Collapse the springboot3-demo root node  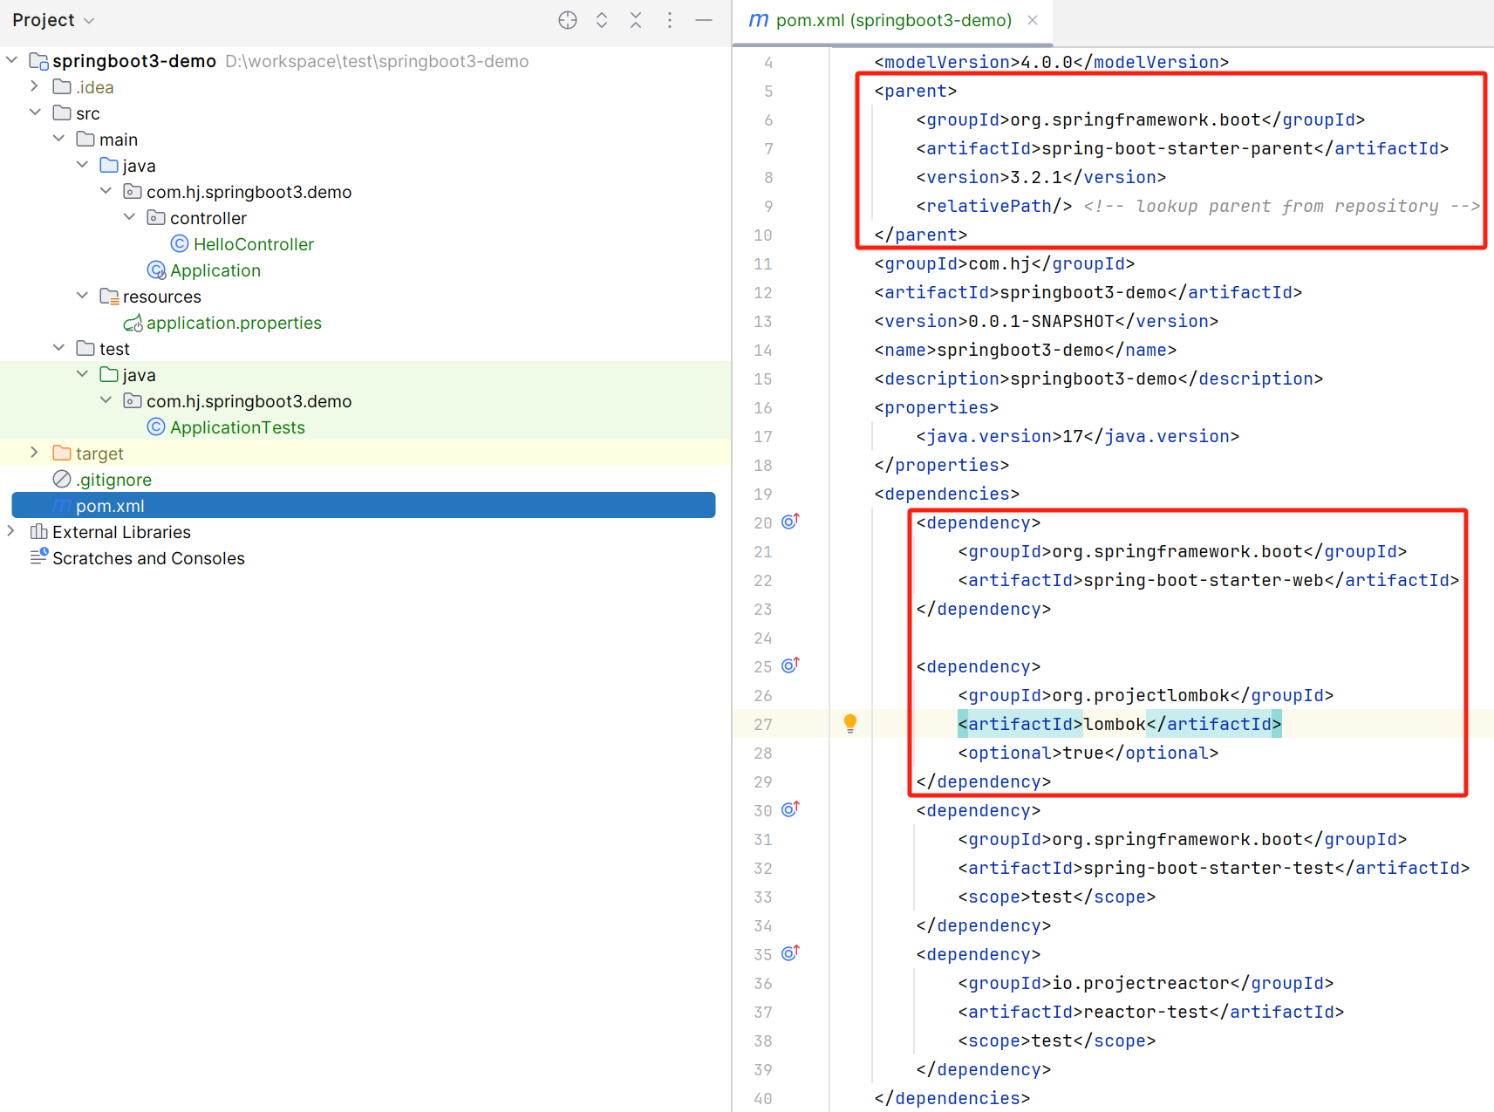pyautogui.click(x=12, y=60)
